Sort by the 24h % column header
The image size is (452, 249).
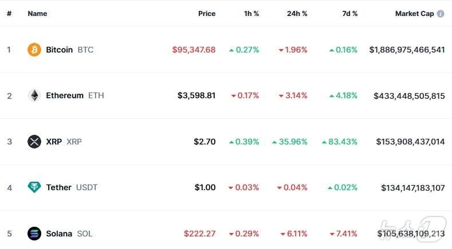[297, 14]
